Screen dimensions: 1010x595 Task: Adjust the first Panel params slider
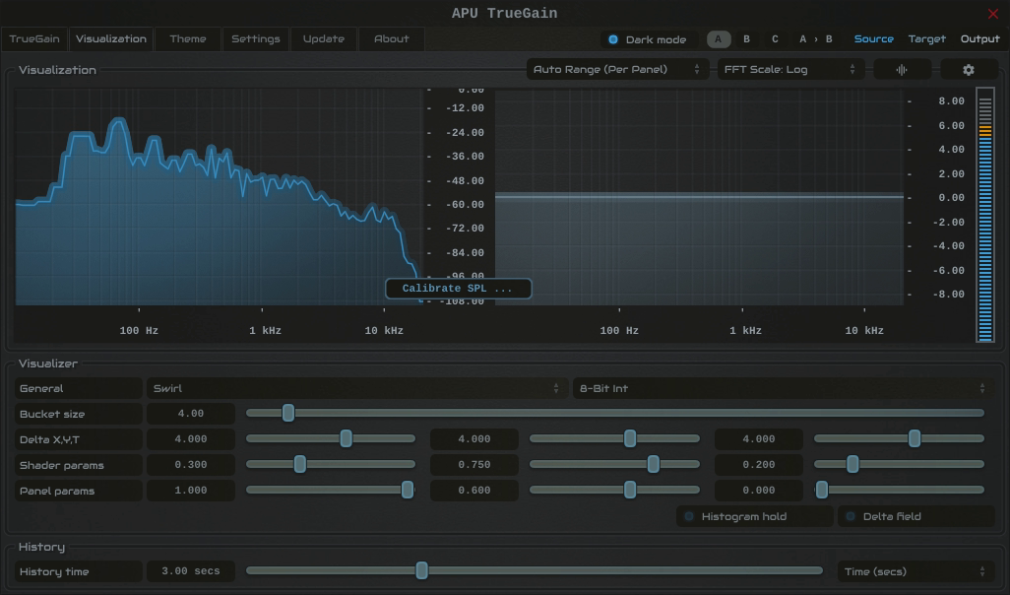click(331, 490)
